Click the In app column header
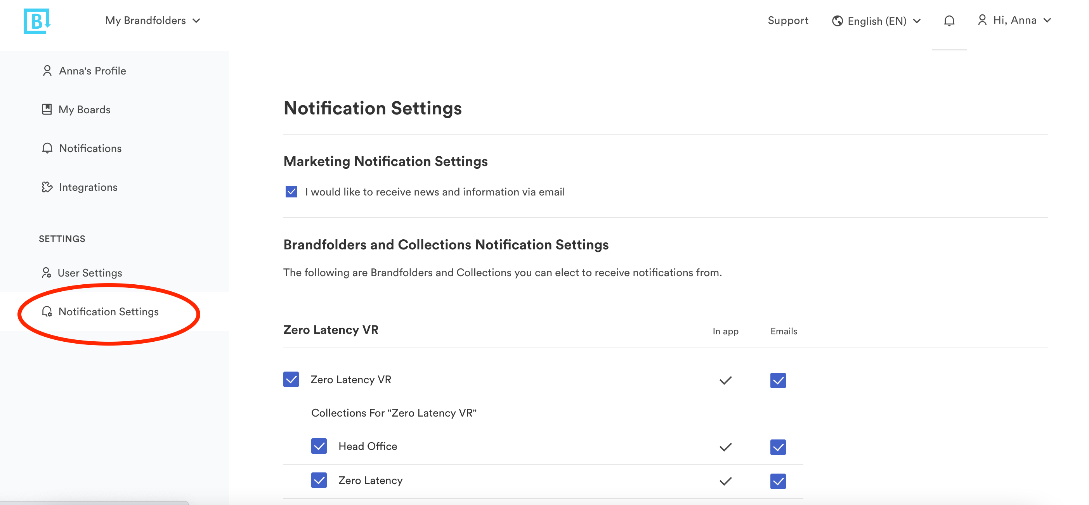Viewport: 1089px width, 505px height. [x=725, y=331]
